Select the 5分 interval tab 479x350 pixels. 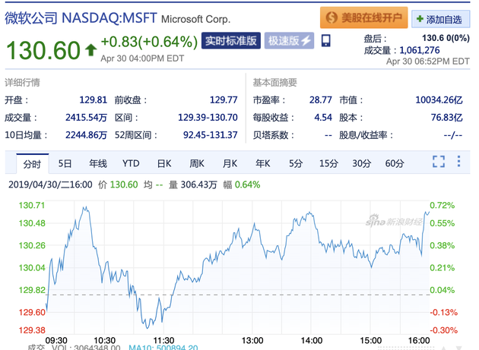tap(296, 164)
